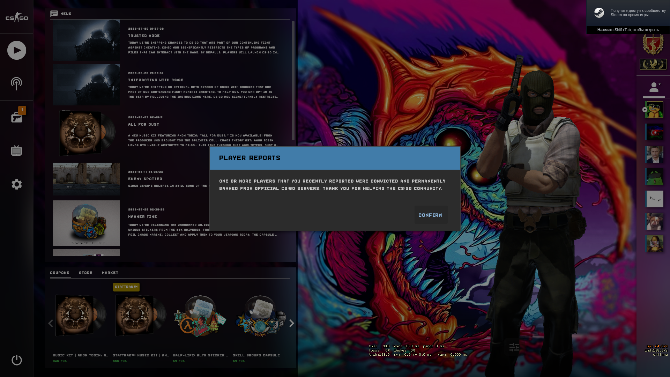
Task: Start the Play menu from sidebar
Action: click(17, 50)
